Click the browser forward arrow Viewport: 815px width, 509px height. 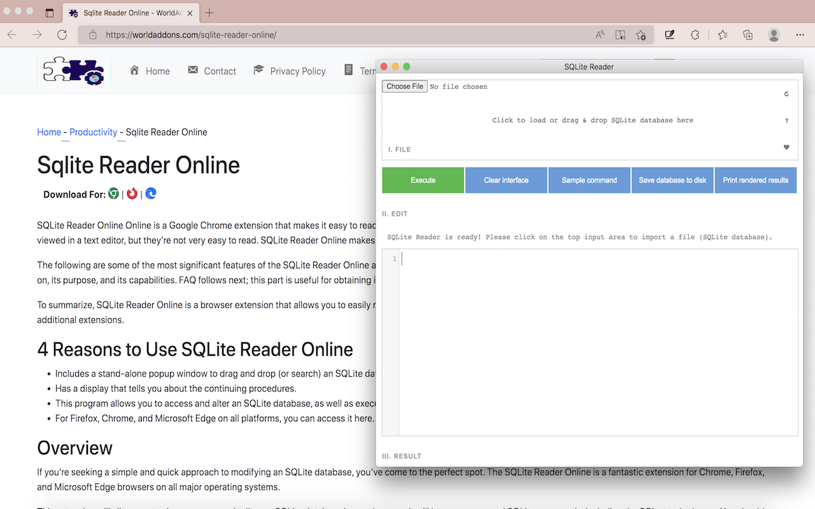37,35
